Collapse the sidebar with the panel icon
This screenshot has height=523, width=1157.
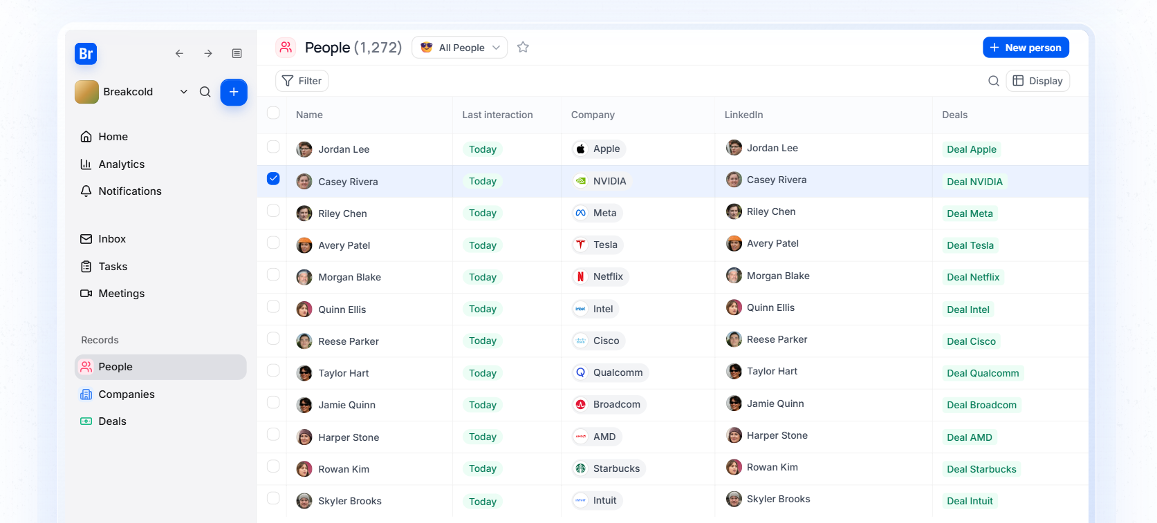coord(237,53)
